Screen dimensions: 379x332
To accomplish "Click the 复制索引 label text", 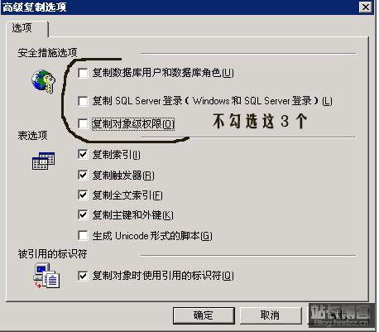I will pos(116,155).
